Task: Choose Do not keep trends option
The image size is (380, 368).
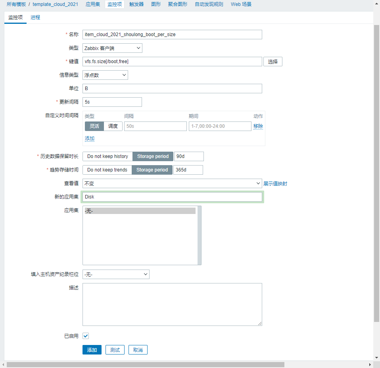Action: tap(107, 170)
